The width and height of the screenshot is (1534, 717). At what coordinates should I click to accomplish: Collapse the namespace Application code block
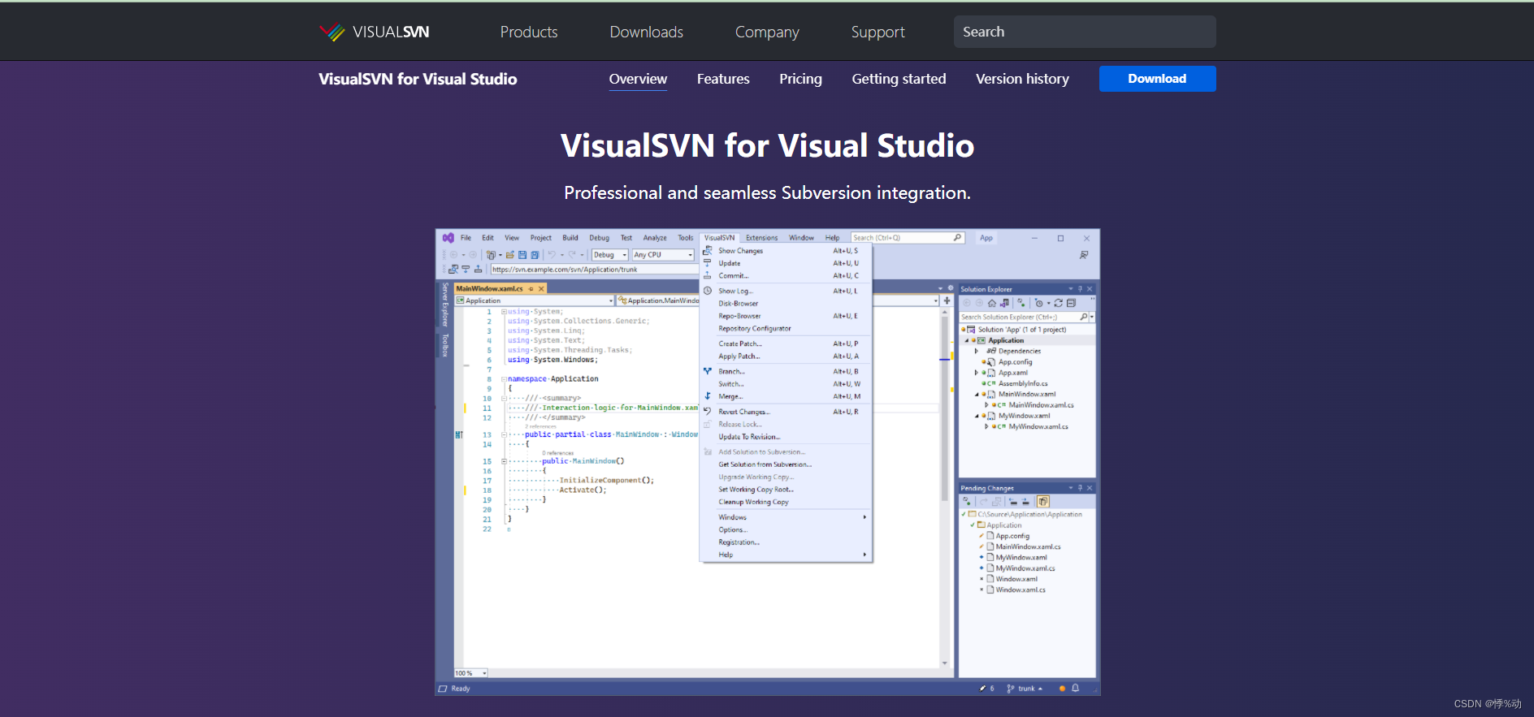click(504, 379)
